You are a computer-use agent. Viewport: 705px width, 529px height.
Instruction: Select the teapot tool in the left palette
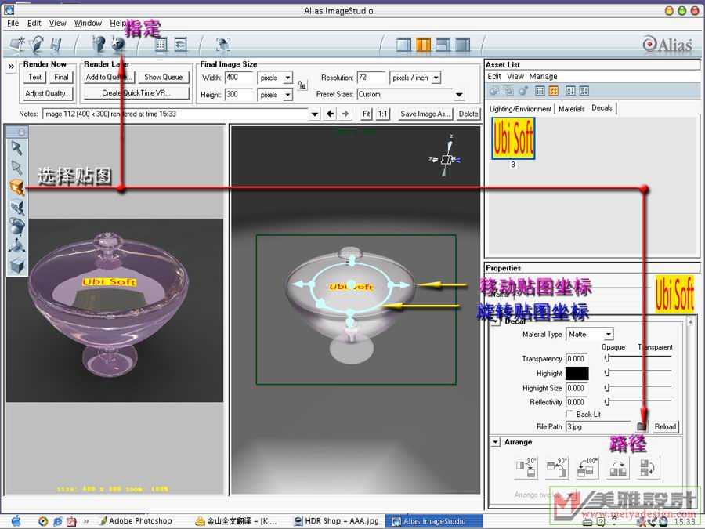pos(16,226)
